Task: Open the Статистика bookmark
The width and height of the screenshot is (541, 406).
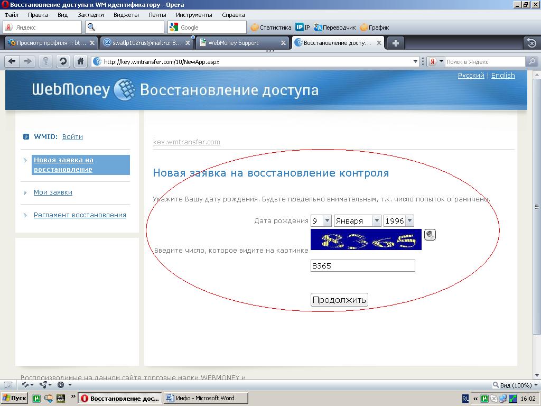Action: coord(271,27)
